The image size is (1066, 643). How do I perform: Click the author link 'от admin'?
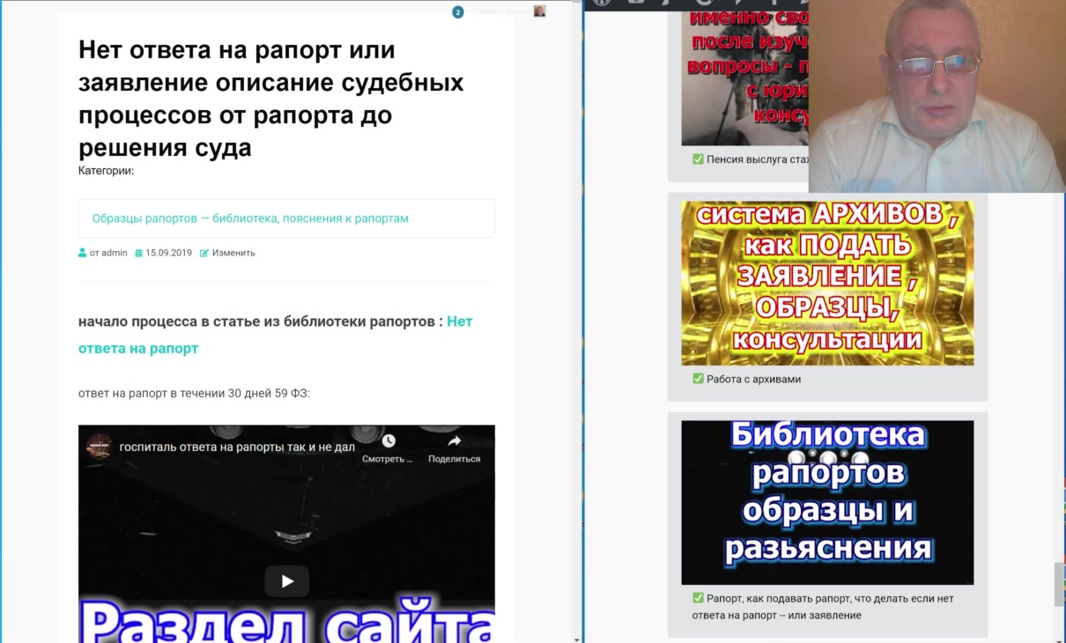point(108,253)
